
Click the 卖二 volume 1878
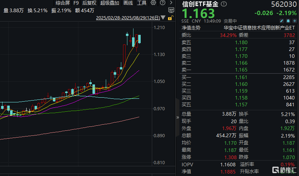point(289,63)
